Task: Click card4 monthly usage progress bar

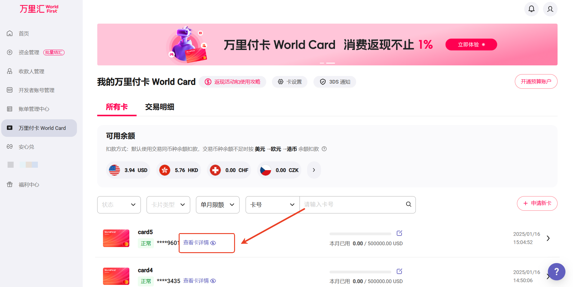Action: (x=360, y=272)
